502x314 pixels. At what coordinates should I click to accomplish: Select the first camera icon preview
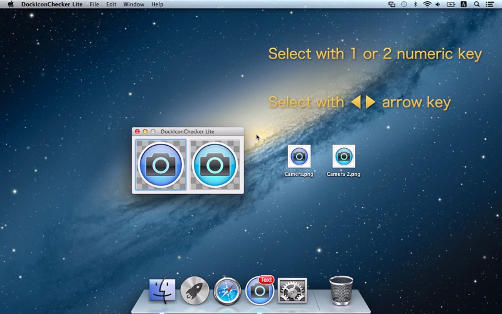tap(161, 165)
